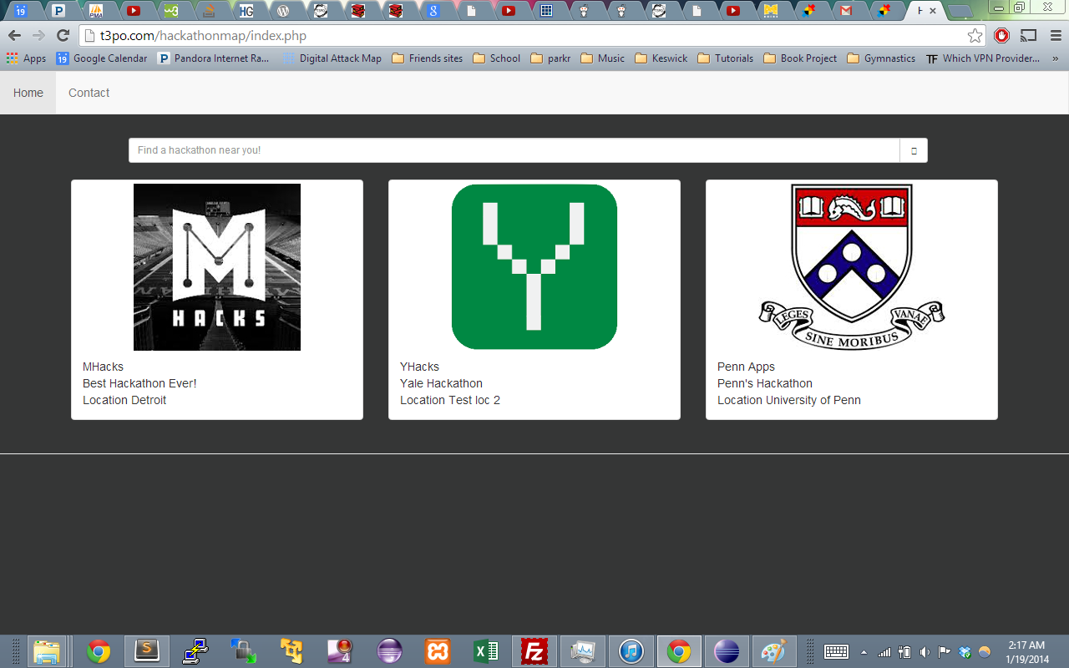This screenshot has height=668, width=1069.
Task: Open the parkr bookmark folder
Action: pyautogui.click(x=550, y=58)
